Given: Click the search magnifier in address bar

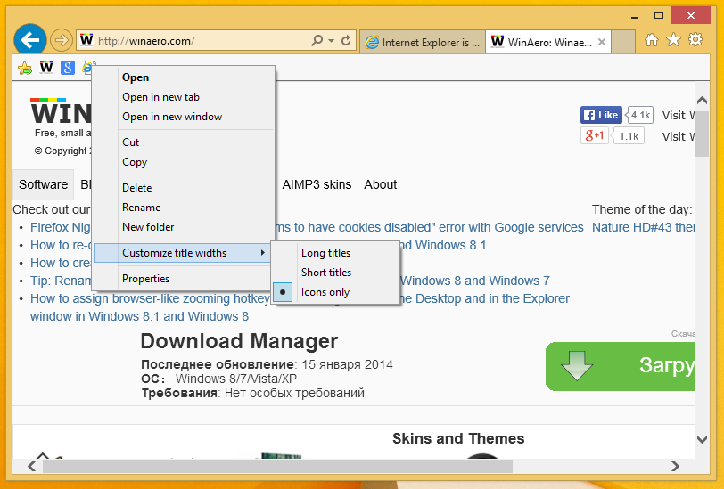Looking at the screenshot, I should (317, 41).
